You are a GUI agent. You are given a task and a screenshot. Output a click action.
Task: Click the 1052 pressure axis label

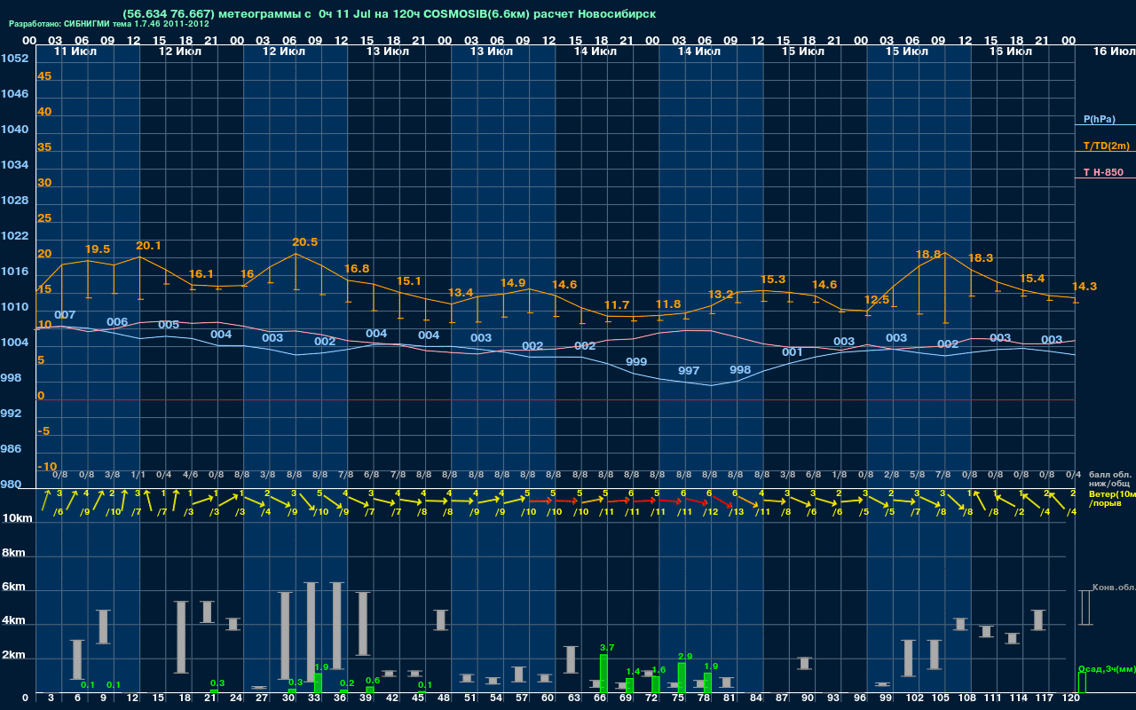(14, 59)
